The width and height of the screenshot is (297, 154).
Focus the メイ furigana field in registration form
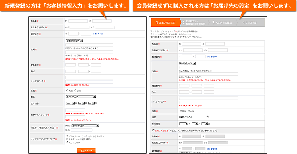(105, 27)
